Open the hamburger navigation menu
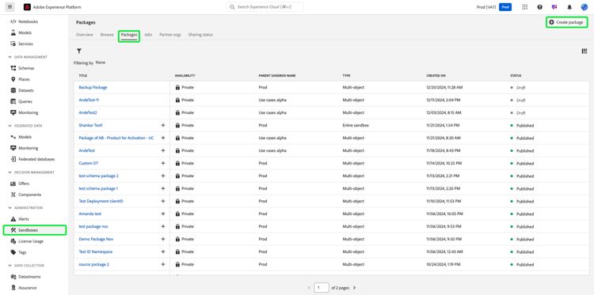This screenshot has height=295, width=594. click(10, 7)
